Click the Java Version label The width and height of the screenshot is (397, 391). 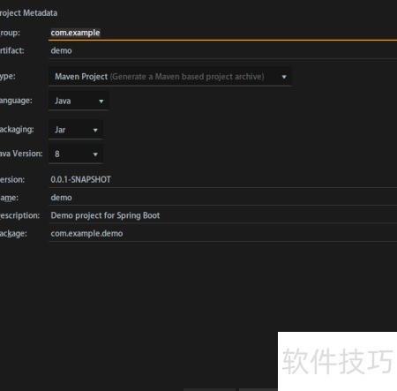(x=21, y=154)
